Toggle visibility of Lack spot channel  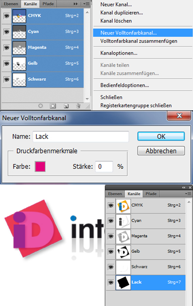pyautogui.click(x=111, y=282)
